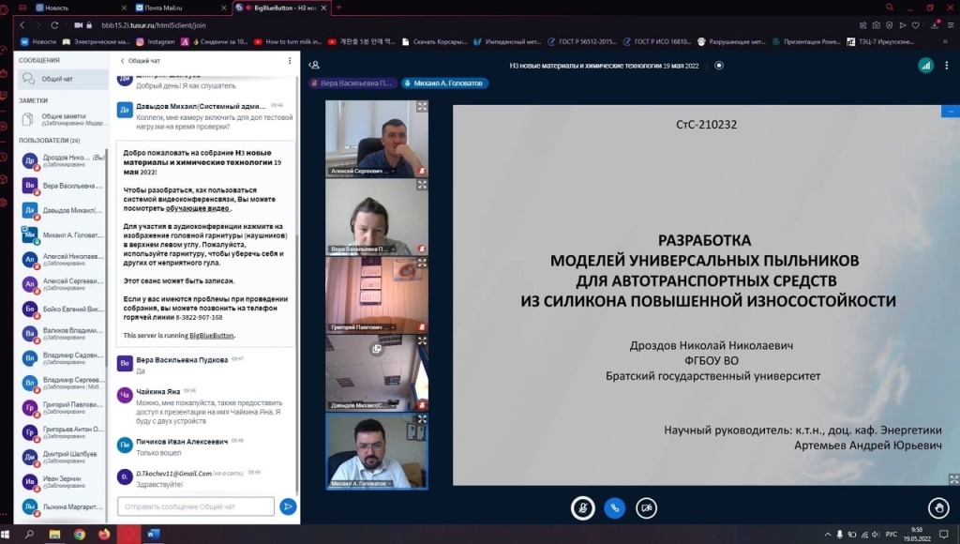Make Михаил А. Головатов's webcam fullscreen
The image size is (960, 544).
coord(422,419)
